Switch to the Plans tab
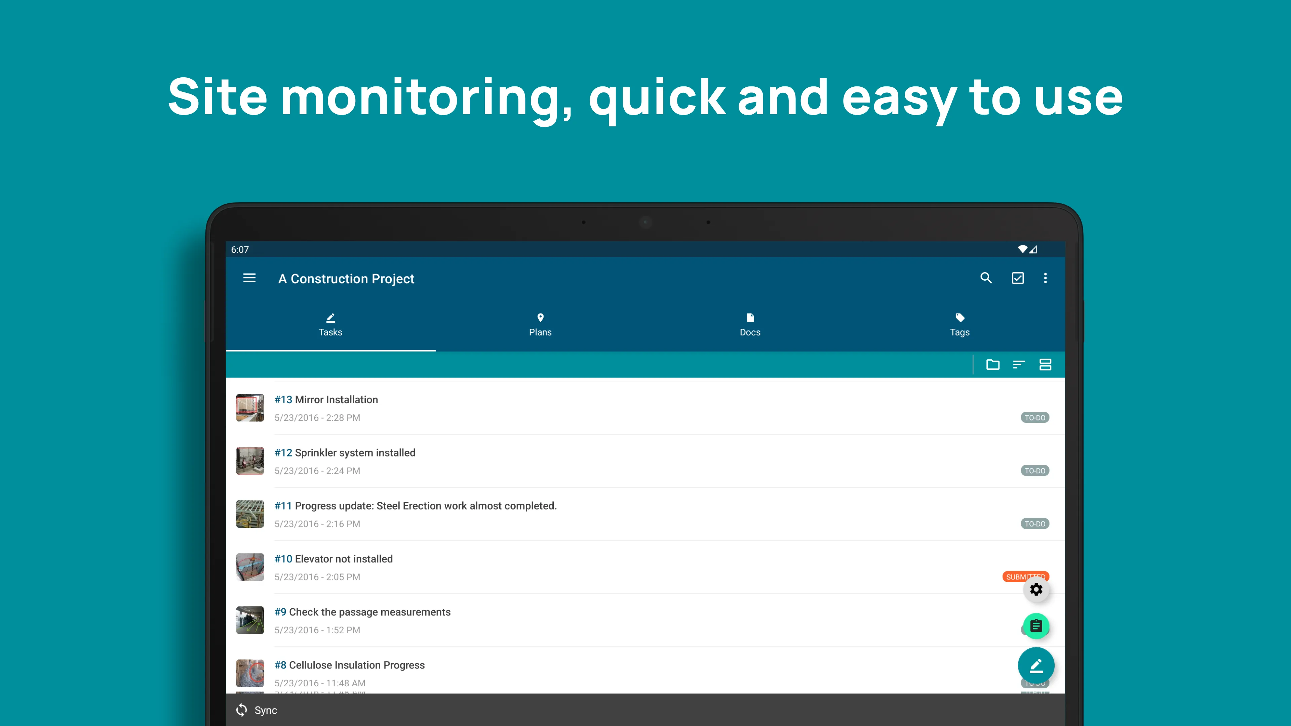Screen dimensions: 1291x726 click(x=540, y=324)
